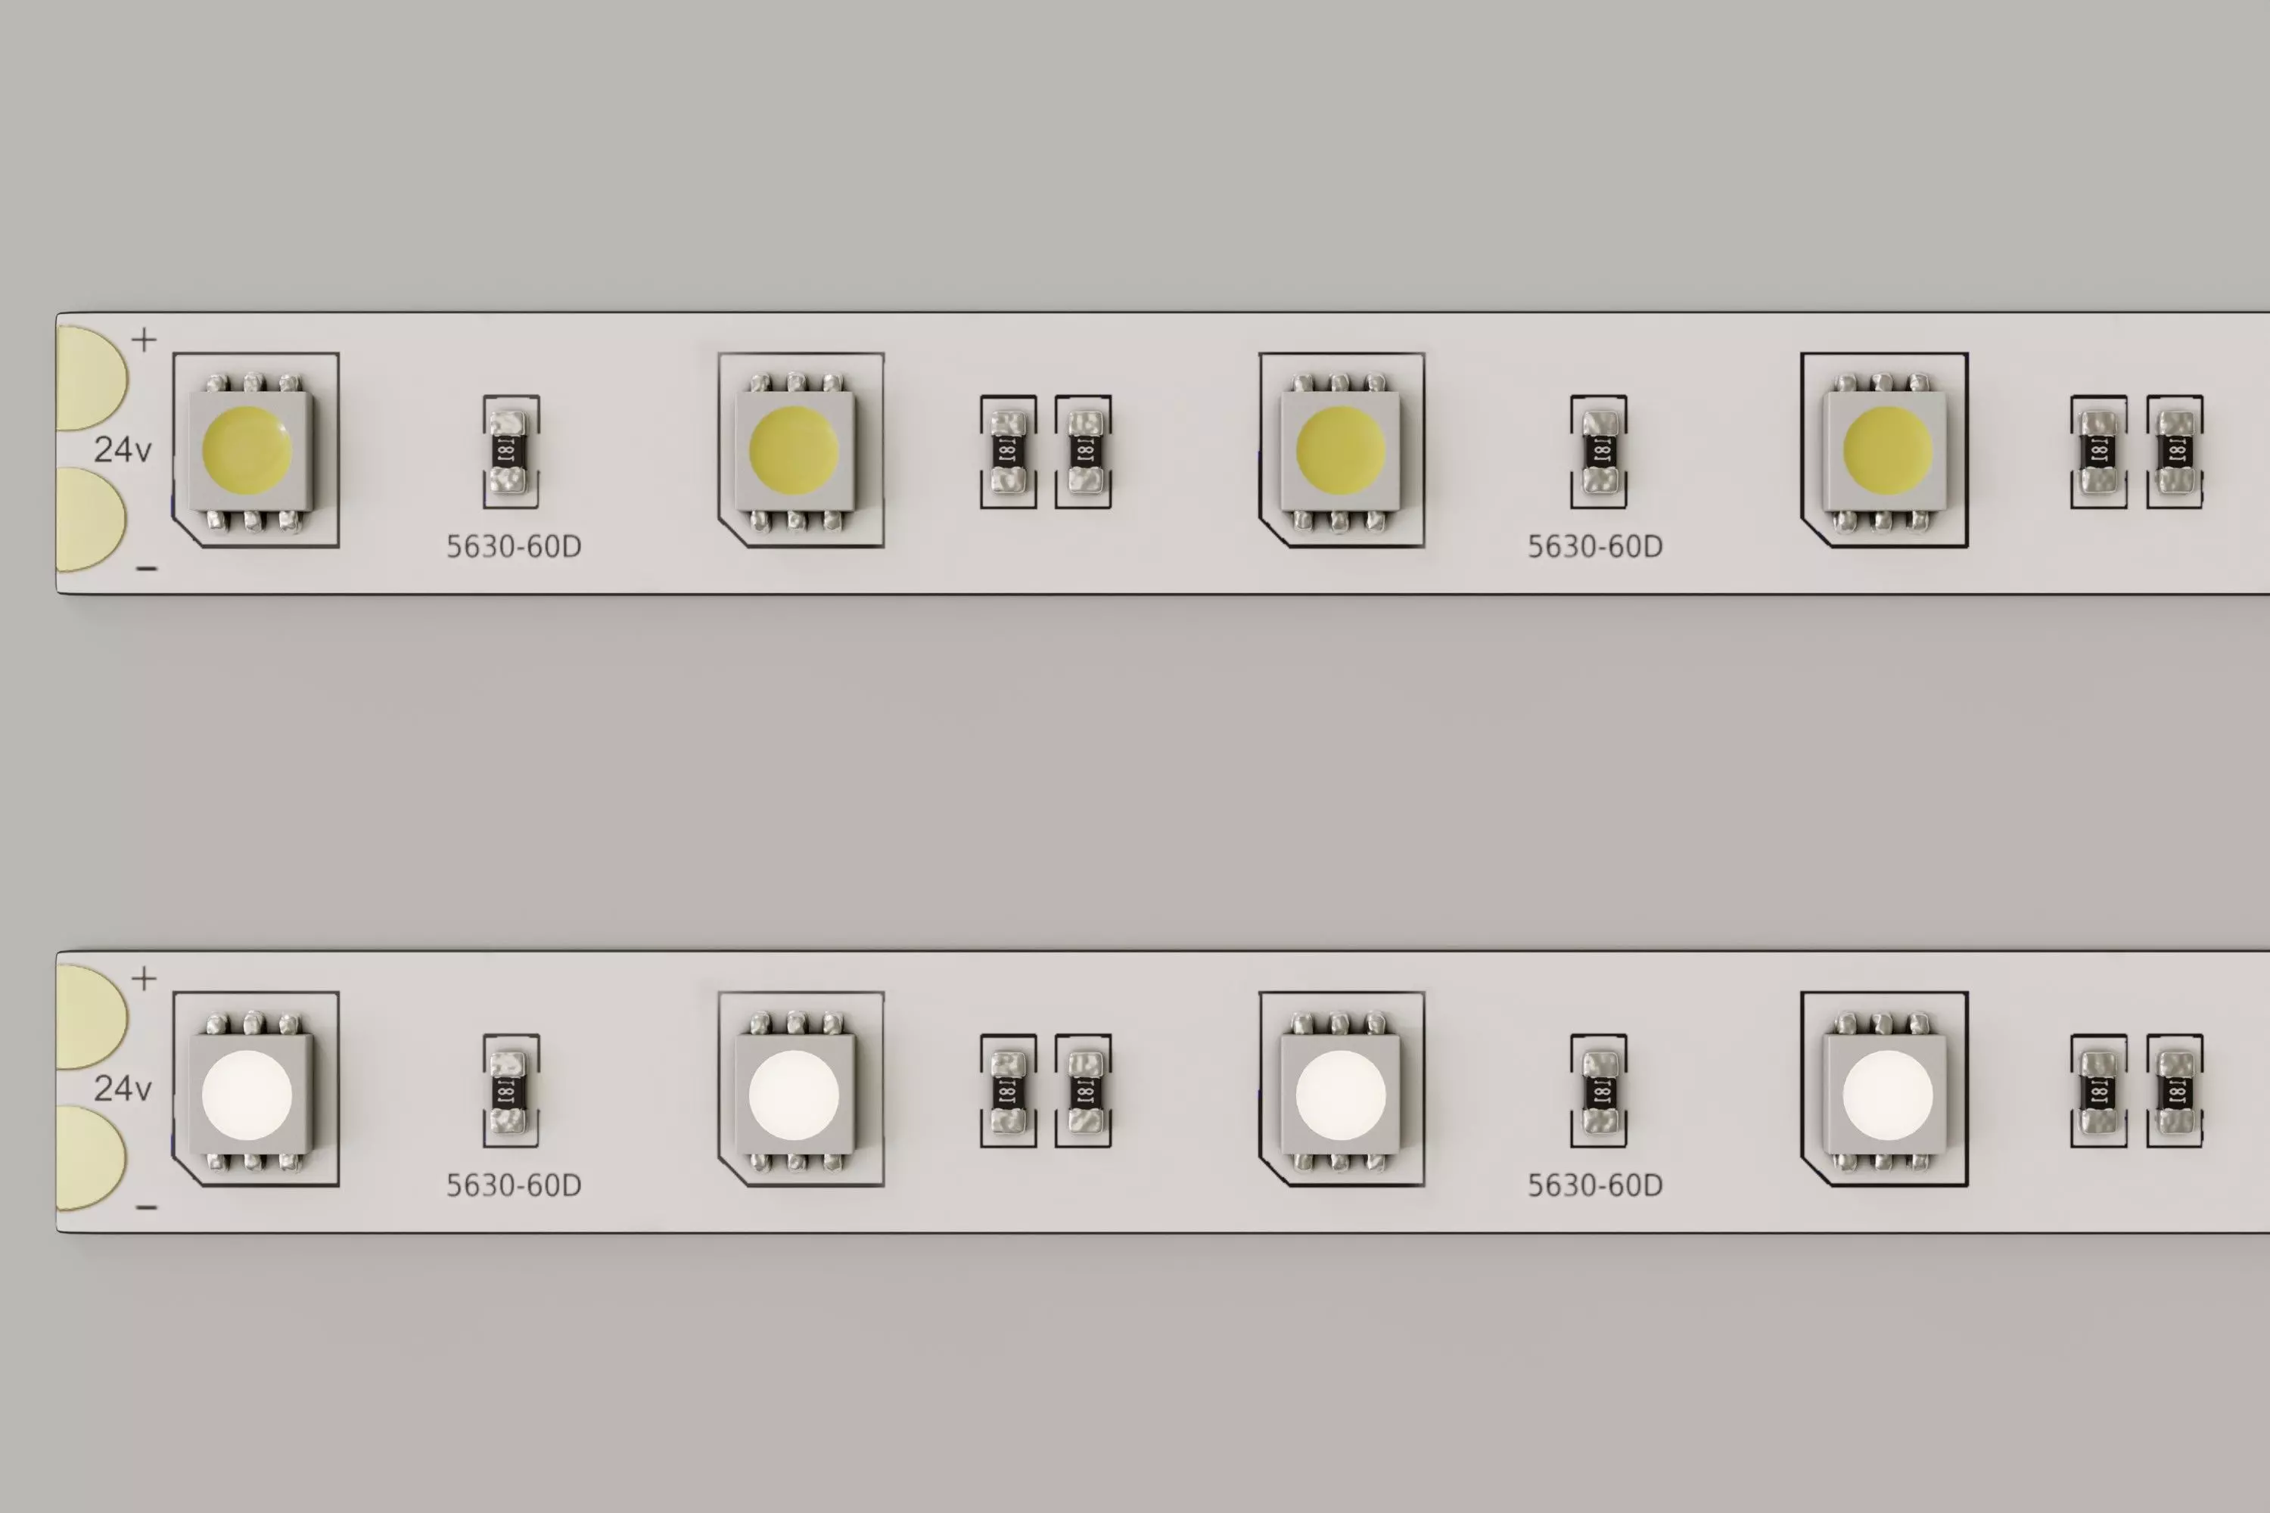Screen dimensions: 2270x1513
Task: Click the third white LED on bottom strip
Action: [x=1341, y=1092]
